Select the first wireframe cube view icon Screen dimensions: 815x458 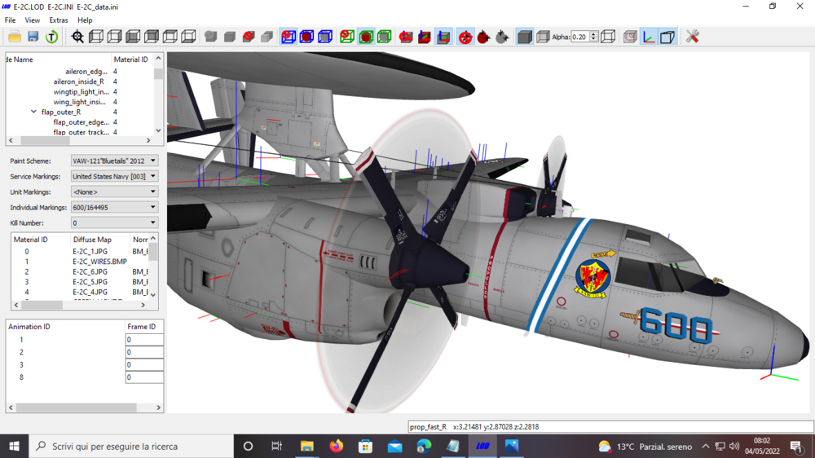[x=95, y=37]
